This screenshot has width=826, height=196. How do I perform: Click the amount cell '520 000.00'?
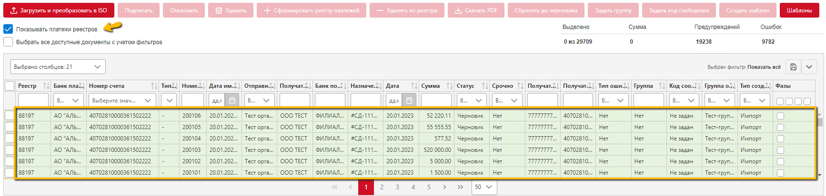[x=437, y=150]
